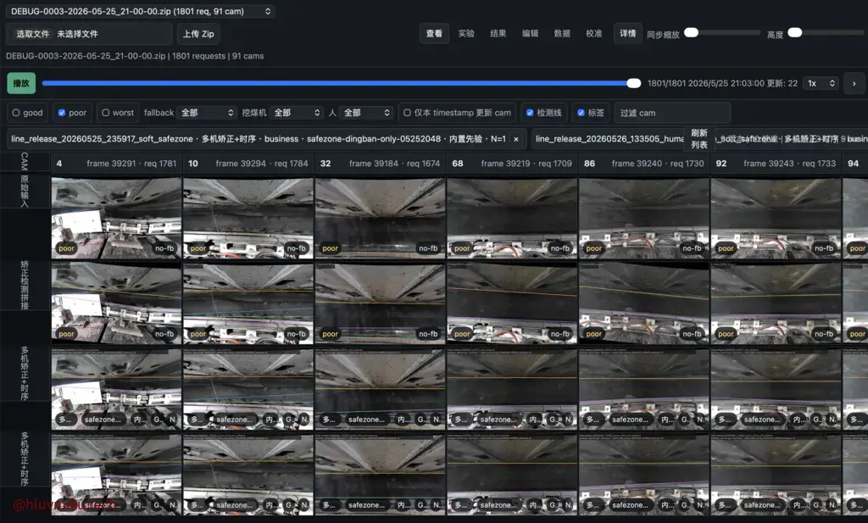Open cam 92 原始输入 raw input thumbnail

coord(776,218)
